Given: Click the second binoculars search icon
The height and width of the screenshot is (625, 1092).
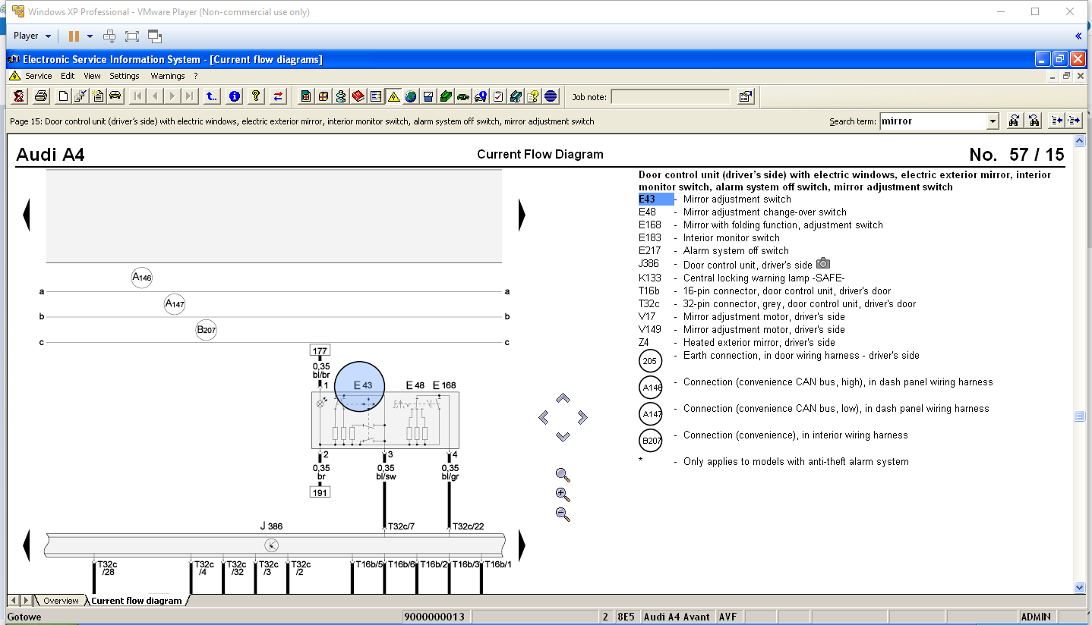Looking at the screenshot, I should (1034, 121).
